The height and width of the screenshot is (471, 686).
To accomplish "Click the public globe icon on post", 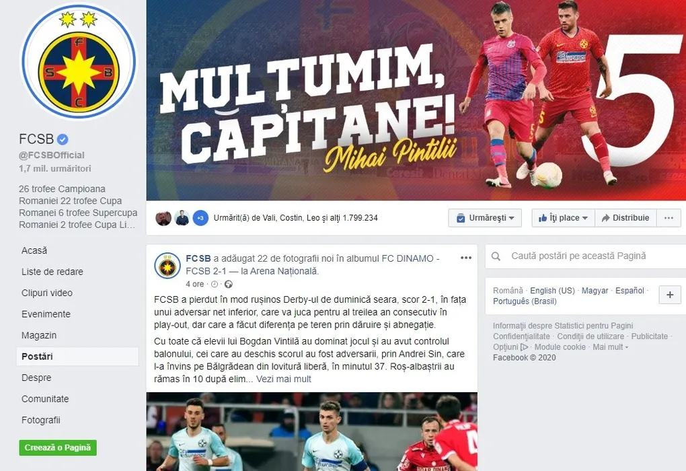I will tap(229, 285).
